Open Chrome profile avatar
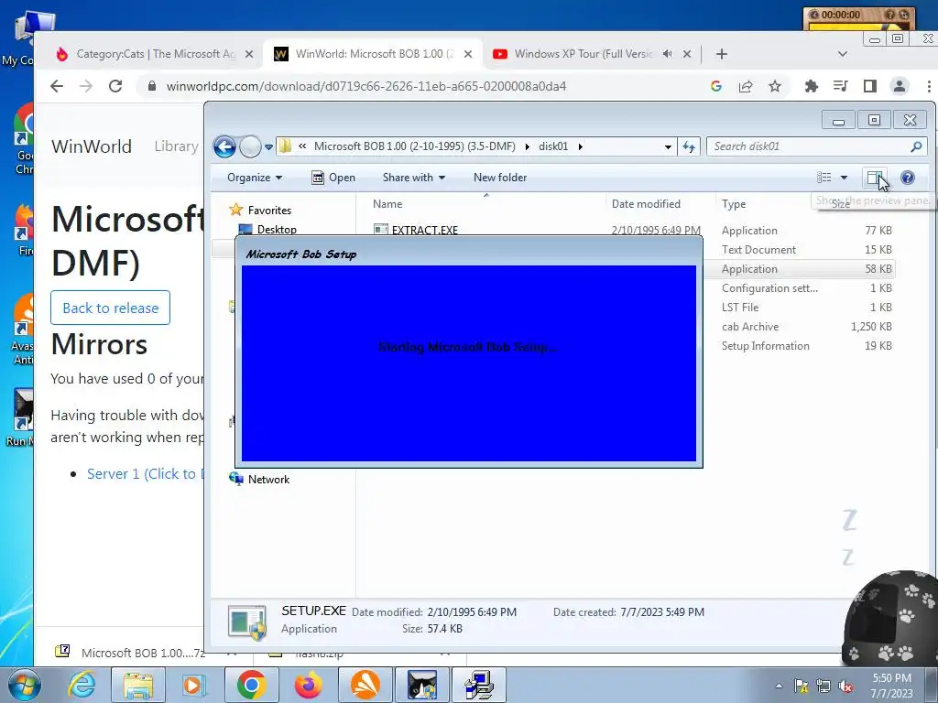The image size is (938, 703). 900,86
